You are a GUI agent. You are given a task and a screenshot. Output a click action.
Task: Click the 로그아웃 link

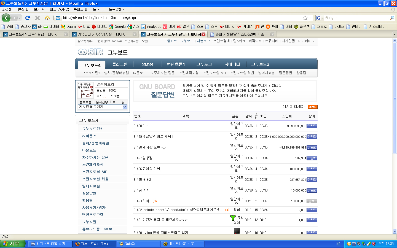118,102
